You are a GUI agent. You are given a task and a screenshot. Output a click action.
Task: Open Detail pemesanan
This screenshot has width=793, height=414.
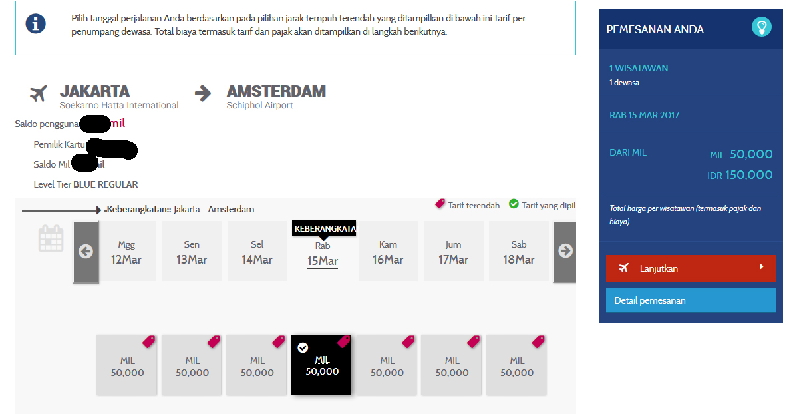pos(691,300)
